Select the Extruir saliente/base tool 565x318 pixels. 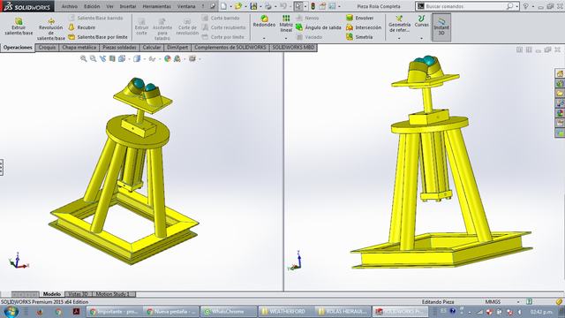pos(19,26)
